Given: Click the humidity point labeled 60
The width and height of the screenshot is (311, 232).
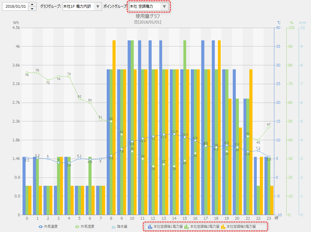Looking at the screenshot, I should point(90,103).
